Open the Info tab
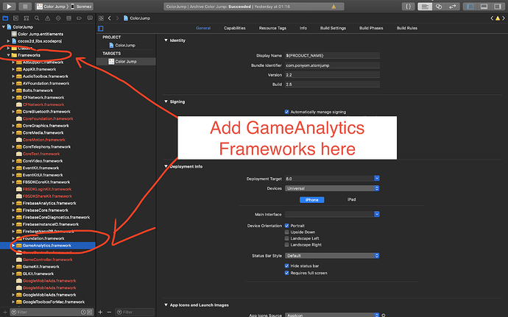Image resolution: width=508 pixels, height=317 pixels. pyautogui.click(x=303, y=28)
